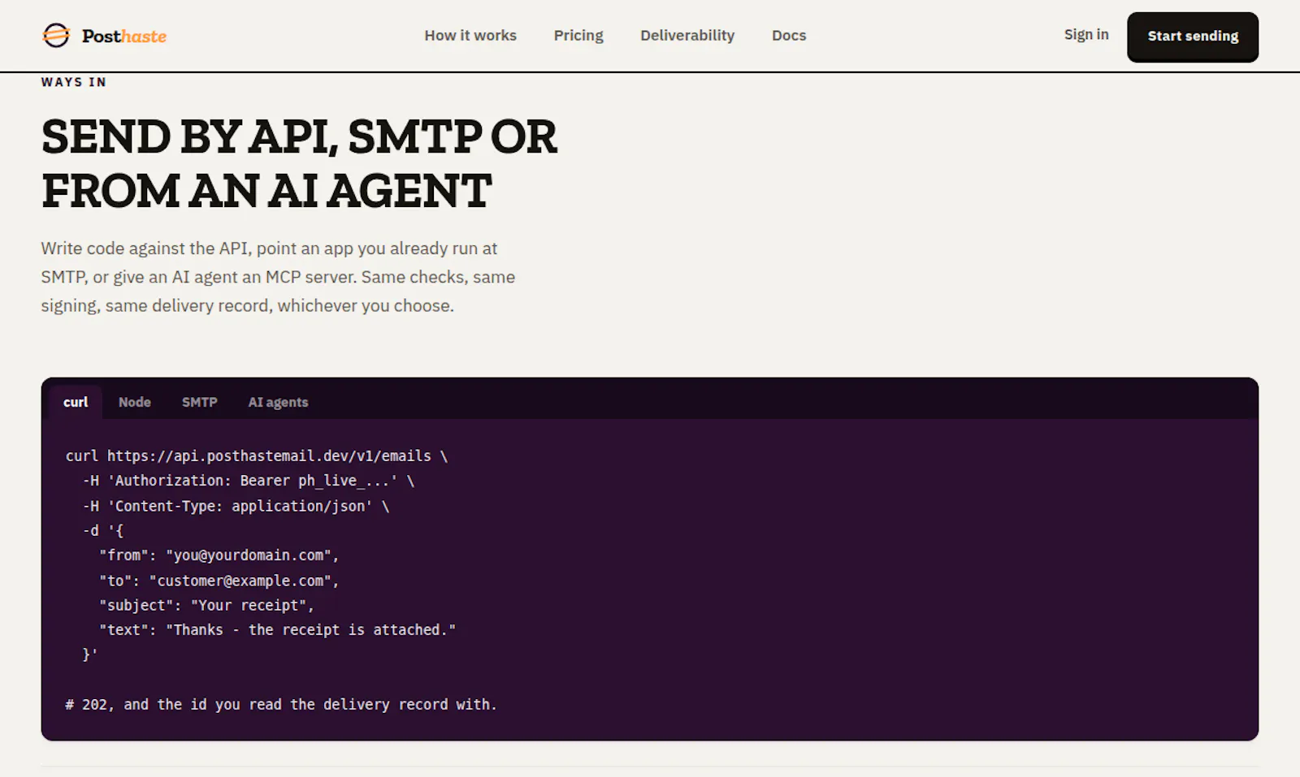Click the "from": "you@yourdomain.com" line
The image size is (1300, 777).
pyautogui.click(x=219, y=555)
